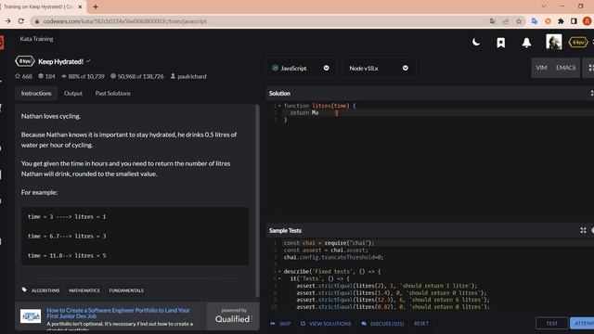Click the FUNDAMENTALS tag
This screenshot has height=334, width=594.
tap(126, 290)
